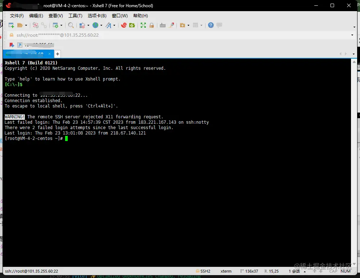
Task: Click the Xshell logo in title bar
Action: 9,5
